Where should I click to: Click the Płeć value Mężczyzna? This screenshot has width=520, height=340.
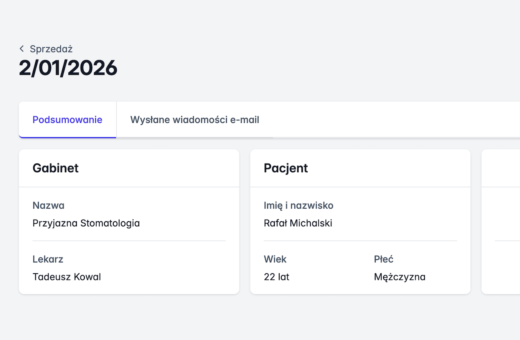400,277
